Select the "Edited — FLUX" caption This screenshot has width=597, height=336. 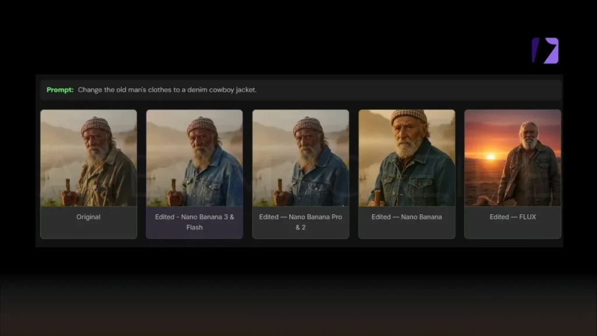(x=512, y=217)
